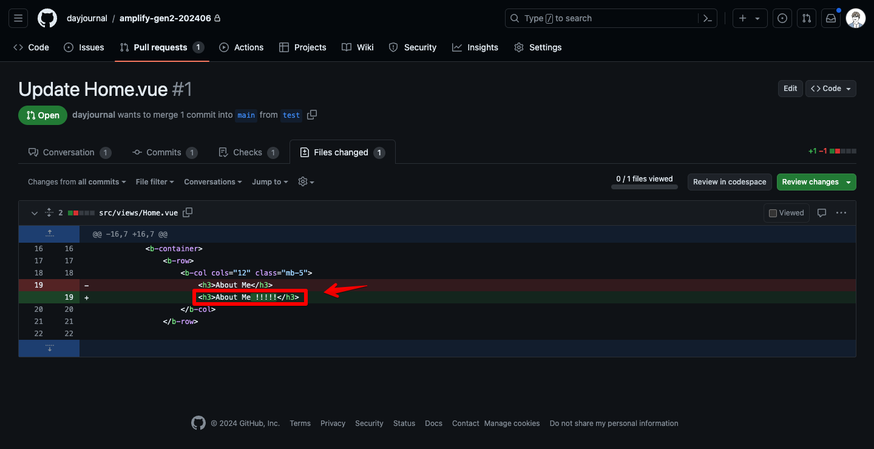Open the Review changes dropdown
This screenshot has height=449, width=874.
pos(816,182)
